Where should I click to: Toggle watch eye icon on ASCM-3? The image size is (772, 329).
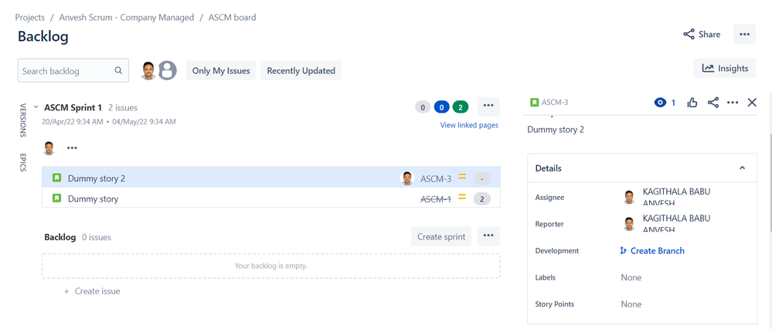pos(660,103)
